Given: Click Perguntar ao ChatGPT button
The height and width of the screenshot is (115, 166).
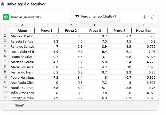Looking at the screenshot, I should (x=95, y=16).
